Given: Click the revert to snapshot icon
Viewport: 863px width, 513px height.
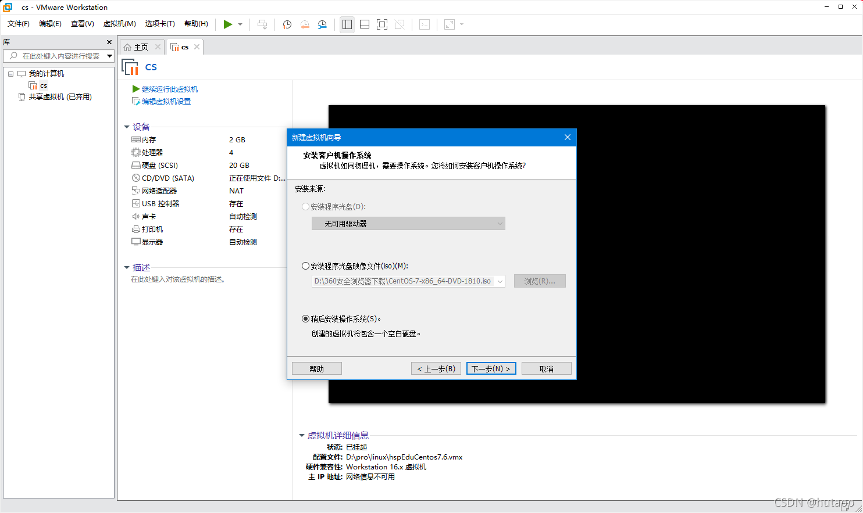Looking at the screenshot, I should coord(305,24).
